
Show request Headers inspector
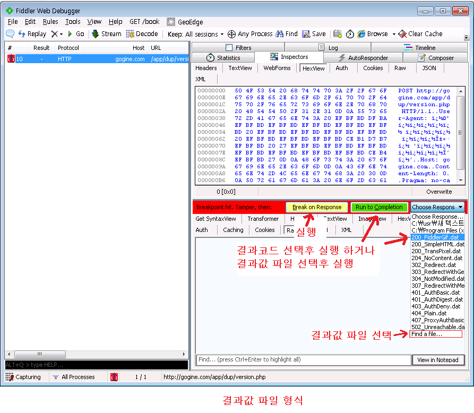(206, 68)
